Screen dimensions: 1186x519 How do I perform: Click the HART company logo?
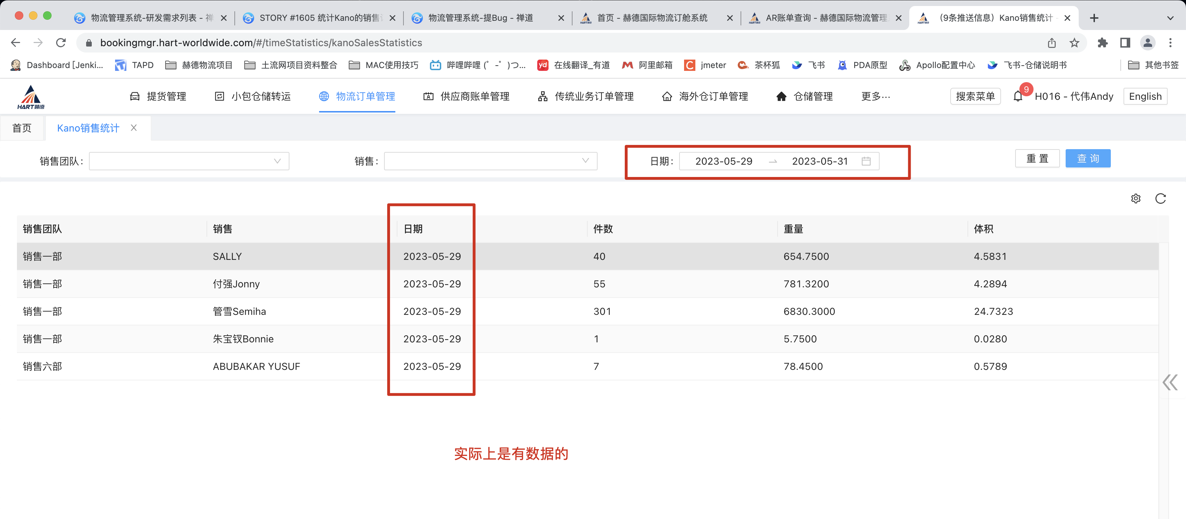click(31, 97)
